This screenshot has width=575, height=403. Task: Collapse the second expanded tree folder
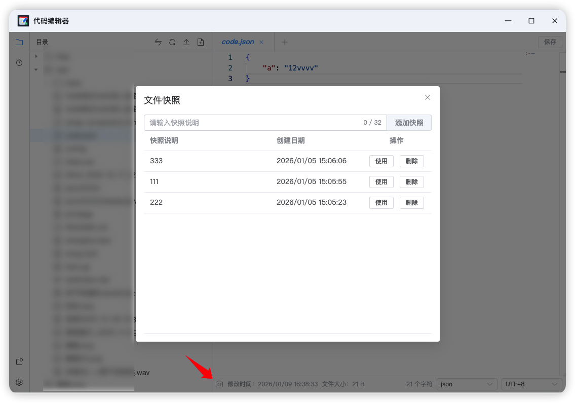36,70
